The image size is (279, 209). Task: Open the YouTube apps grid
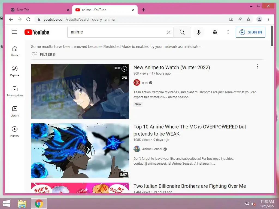coord(215,32)
